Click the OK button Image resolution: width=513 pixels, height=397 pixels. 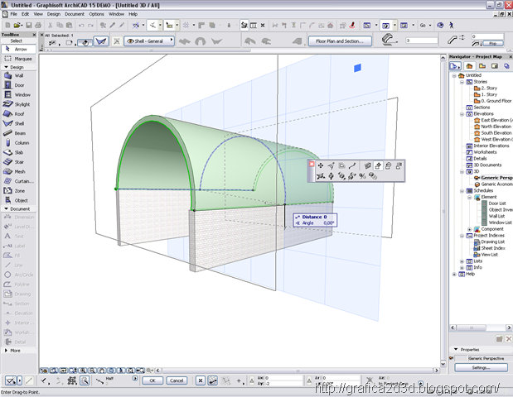[152, 380]
